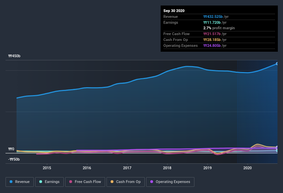Click the 2018 x-axis label

point(167,168)
